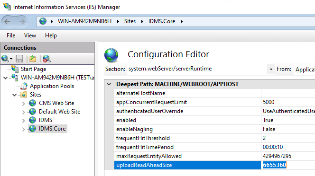Click the Delete connection icon
The height and width of the screenshot is (176, 315).
click(46, 59)
